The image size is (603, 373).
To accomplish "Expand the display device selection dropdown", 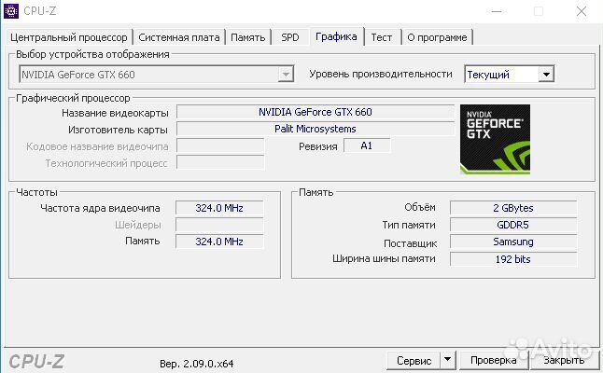I will click(x=287, y=74).
